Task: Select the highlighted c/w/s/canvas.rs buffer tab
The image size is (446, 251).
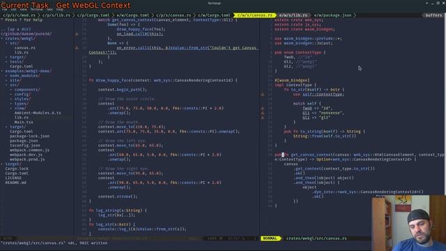Action: pyautogui.click(x=255, y=15)
